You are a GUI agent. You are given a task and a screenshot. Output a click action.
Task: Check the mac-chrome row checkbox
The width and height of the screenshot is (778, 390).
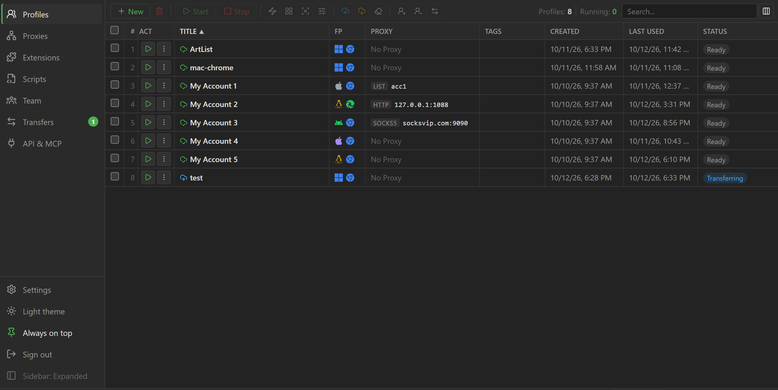coord(115,66)
